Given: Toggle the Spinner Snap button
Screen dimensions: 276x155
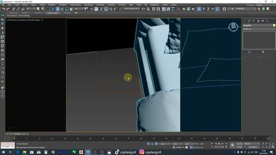Looking at the screenshot, I should 115,9.
